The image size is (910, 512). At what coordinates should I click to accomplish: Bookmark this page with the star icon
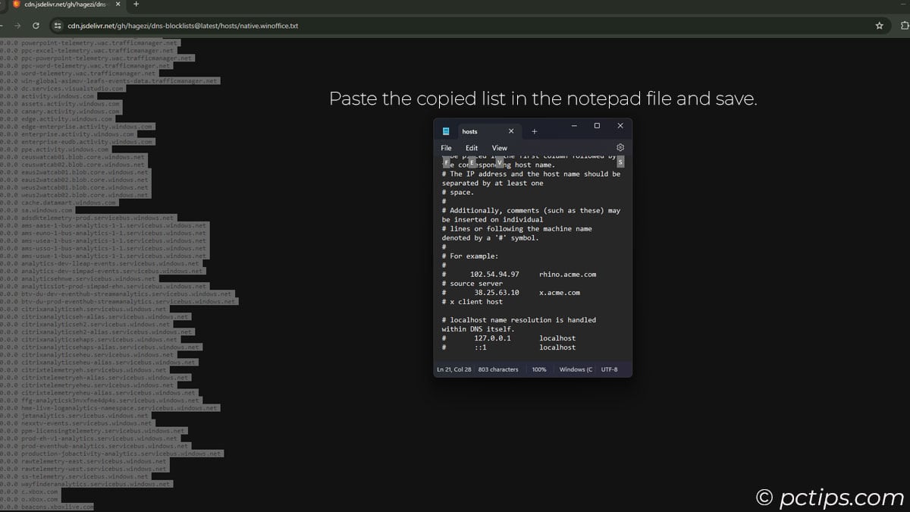pyautogui.click(x=879, y=25)
